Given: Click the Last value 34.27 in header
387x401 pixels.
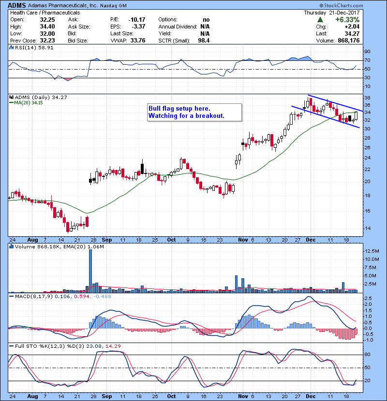Looking at the screenshot, I should coord(352,33).
